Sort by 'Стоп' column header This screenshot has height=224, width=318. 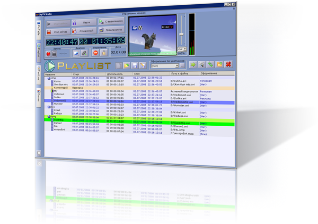coord(151,73)
